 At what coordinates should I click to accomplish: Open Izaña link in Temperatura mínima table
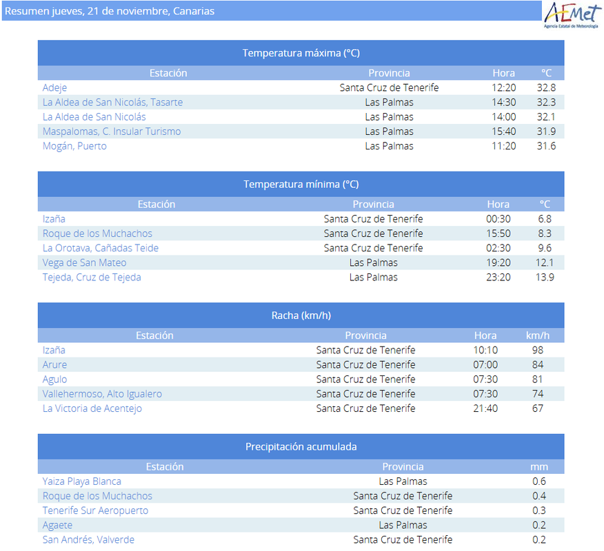[x=54, y=219]
